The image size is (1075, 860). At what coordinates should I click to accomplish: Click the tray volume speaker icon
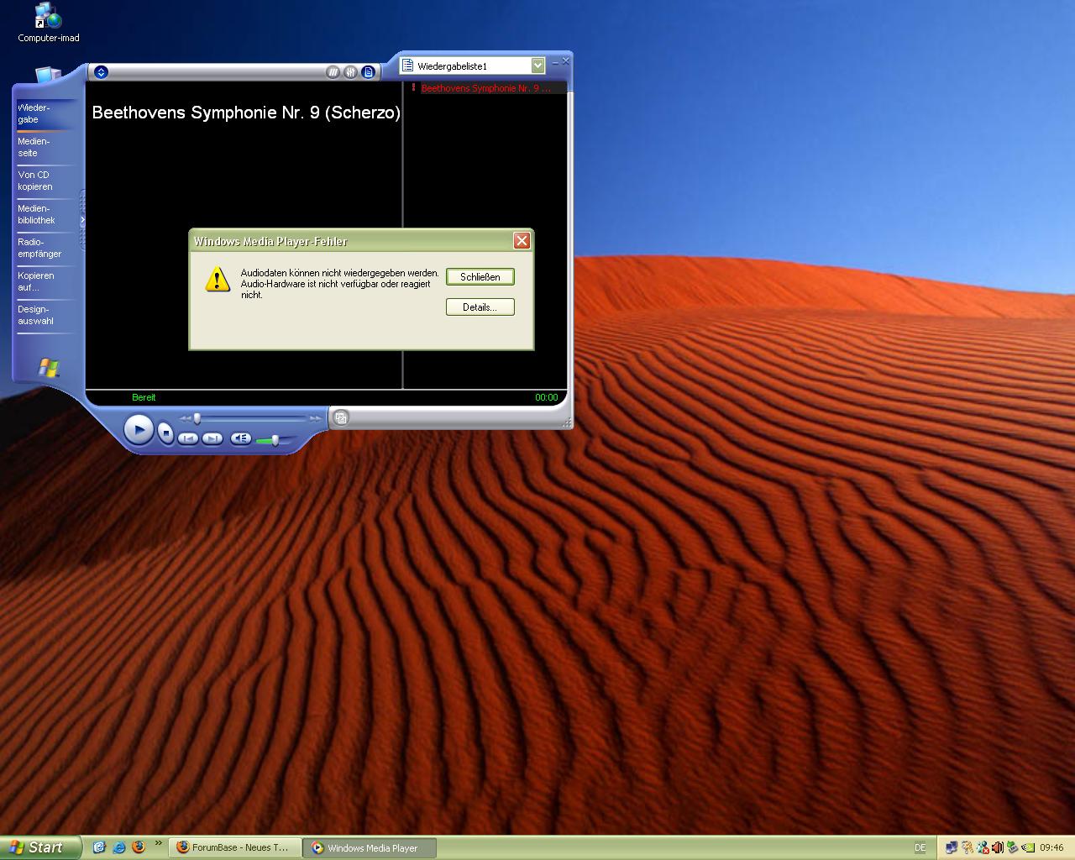click(x=998, y=847)
